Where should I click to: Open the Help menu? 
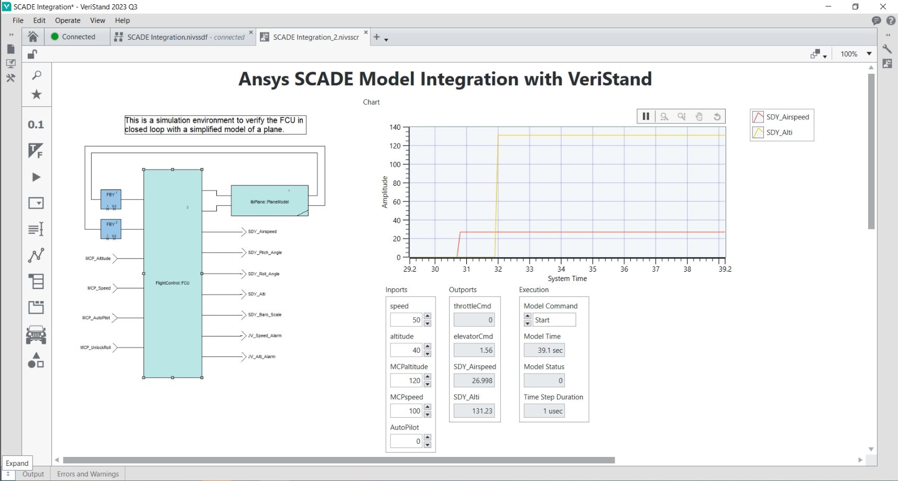[x=122, y=20]
